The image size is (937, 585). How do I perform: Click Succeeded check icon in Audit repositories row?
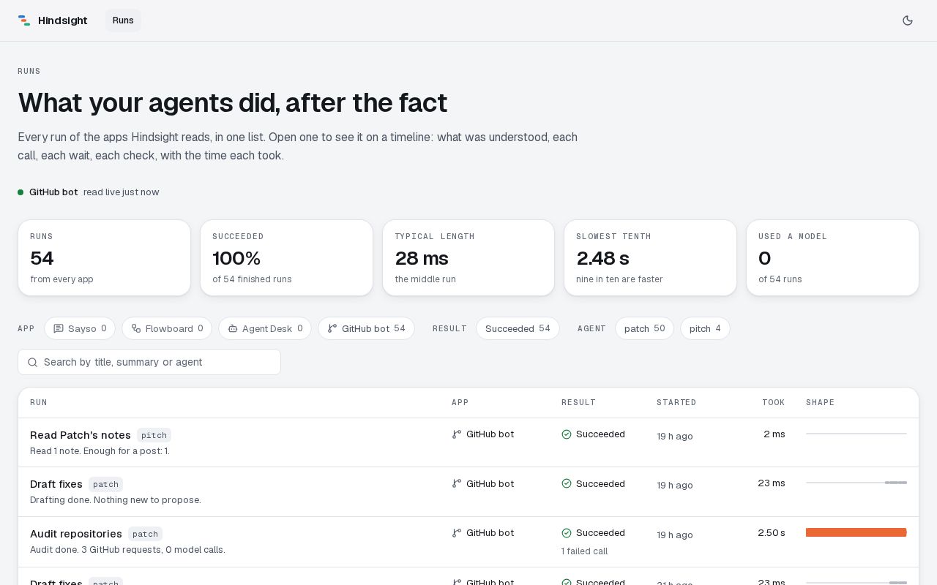567,533
